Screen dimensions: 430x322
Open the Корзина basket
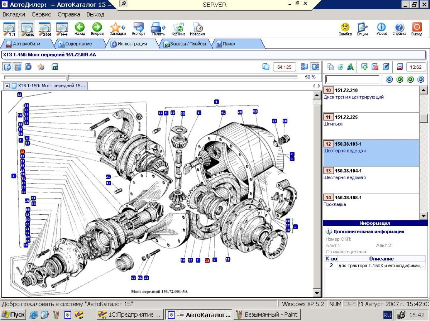[178, 28]
